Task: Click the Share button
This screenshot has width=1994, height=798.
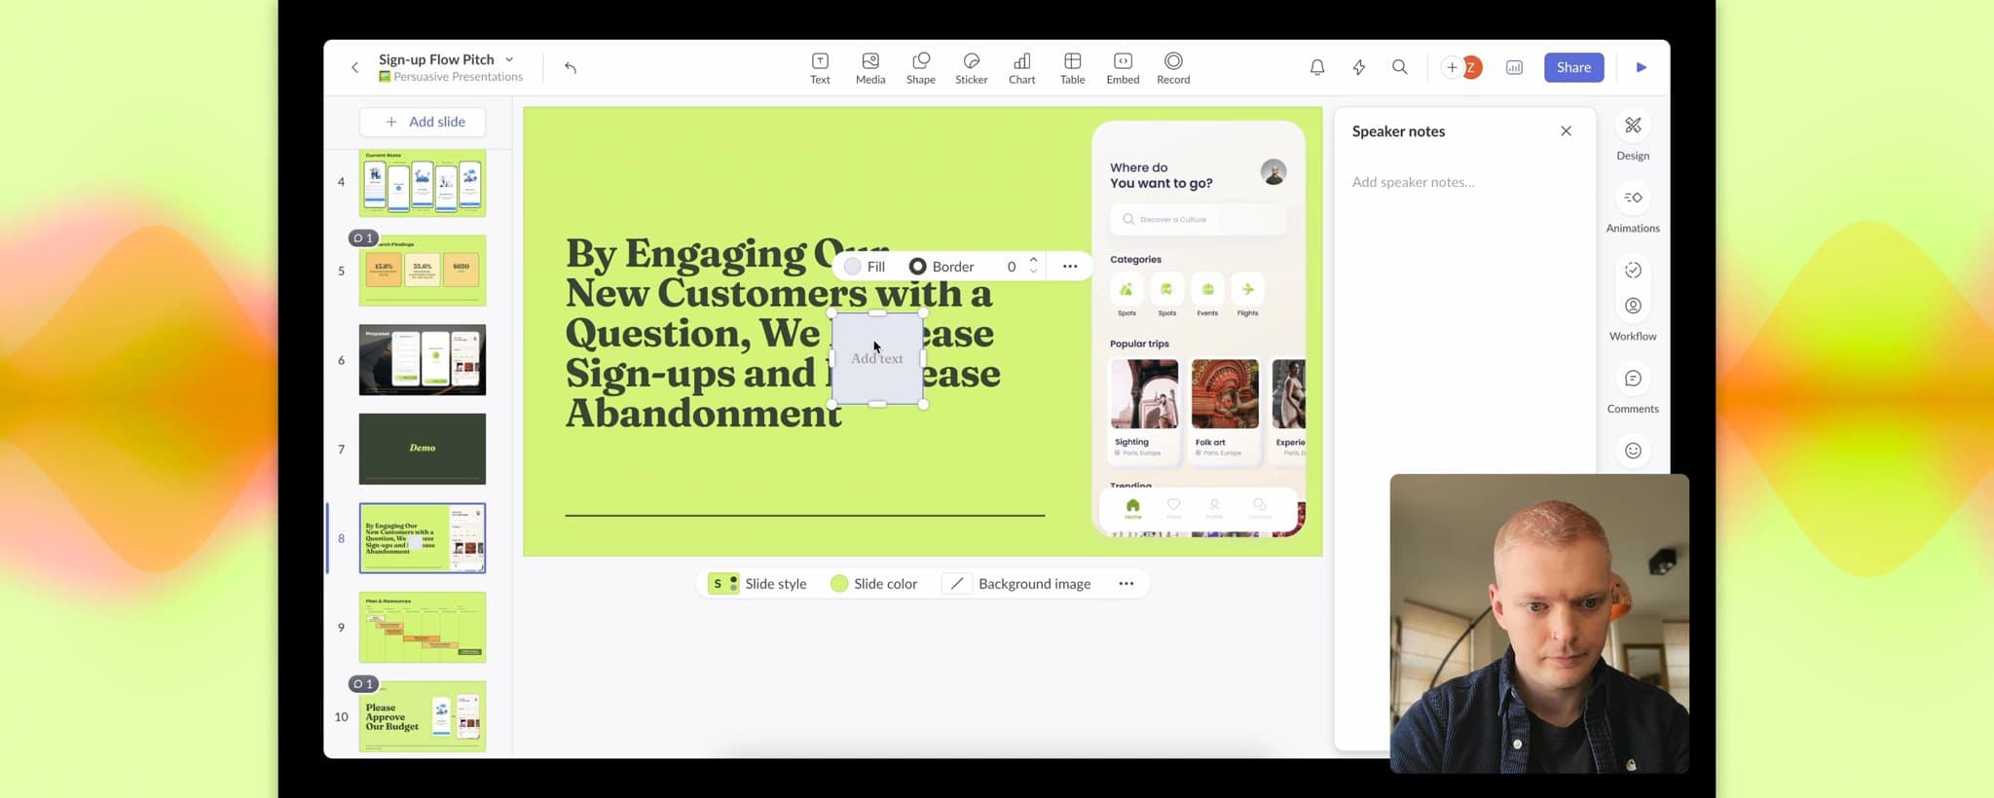Action: (1573, 67)
